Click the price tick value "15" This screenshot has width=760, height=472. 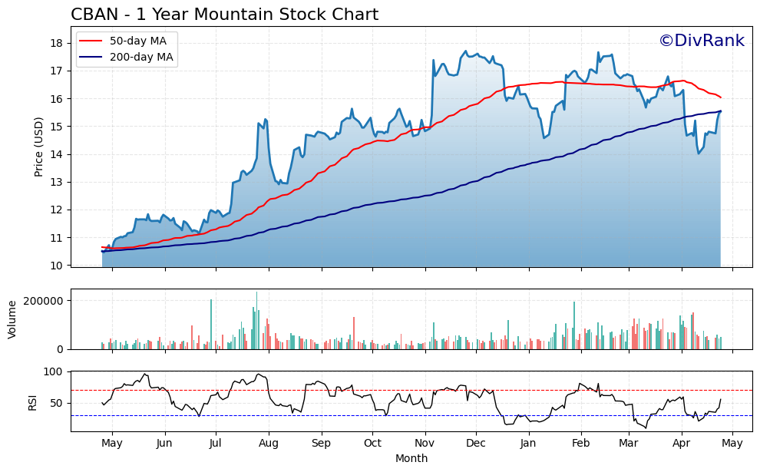[57, 127]
